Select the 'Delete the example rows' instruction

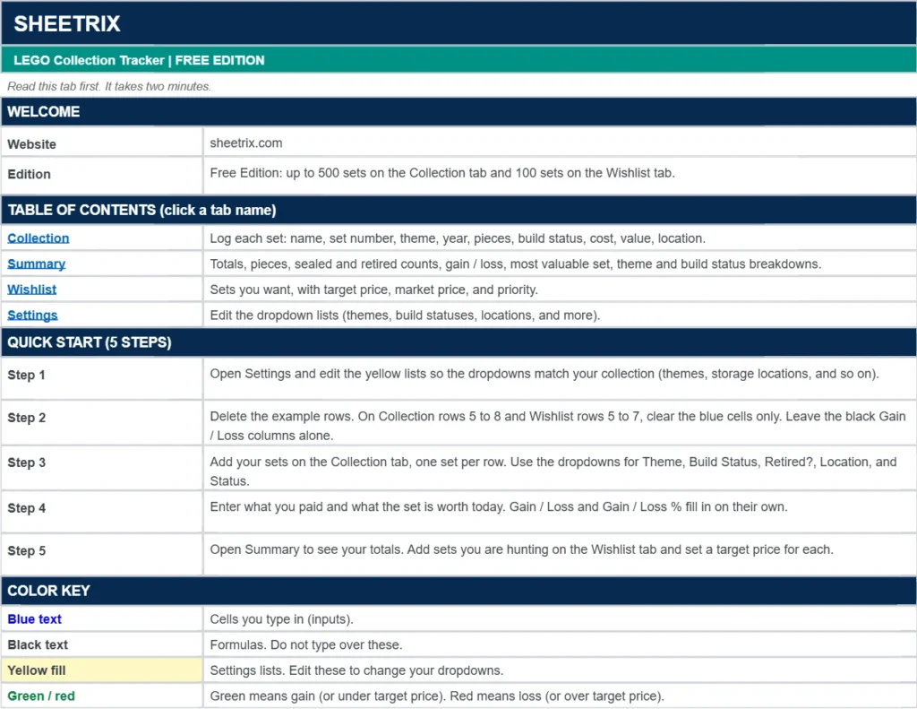click(x=560, y=423)
